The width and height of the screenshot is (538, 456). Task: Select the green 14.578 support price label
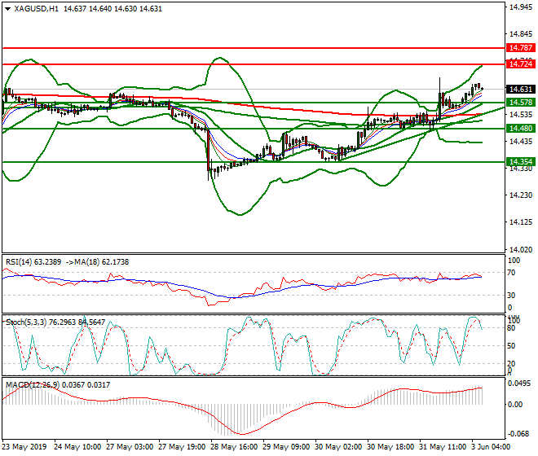[x=521, y=102]
